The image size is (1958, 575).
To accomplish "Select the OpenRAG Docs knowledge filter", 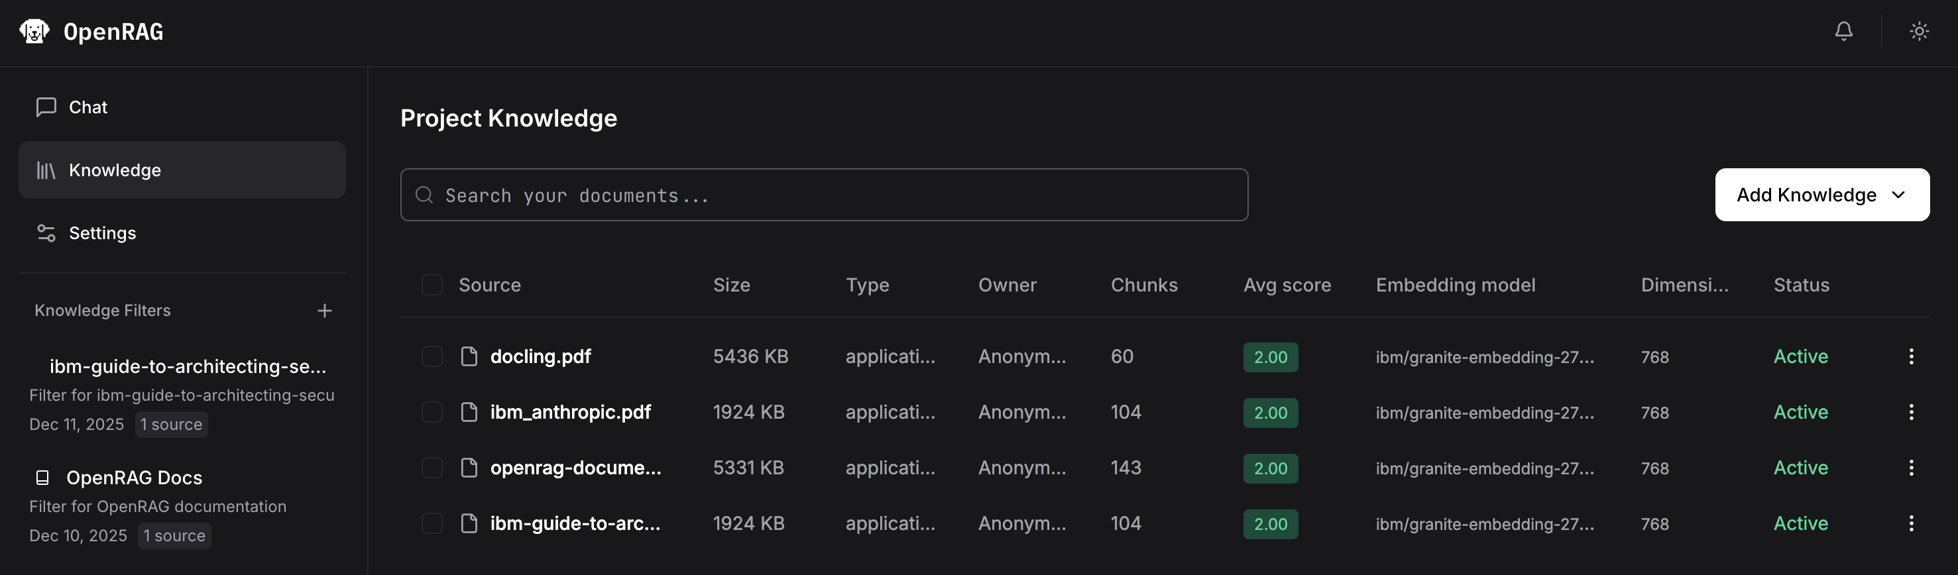I will pos(134,478).
